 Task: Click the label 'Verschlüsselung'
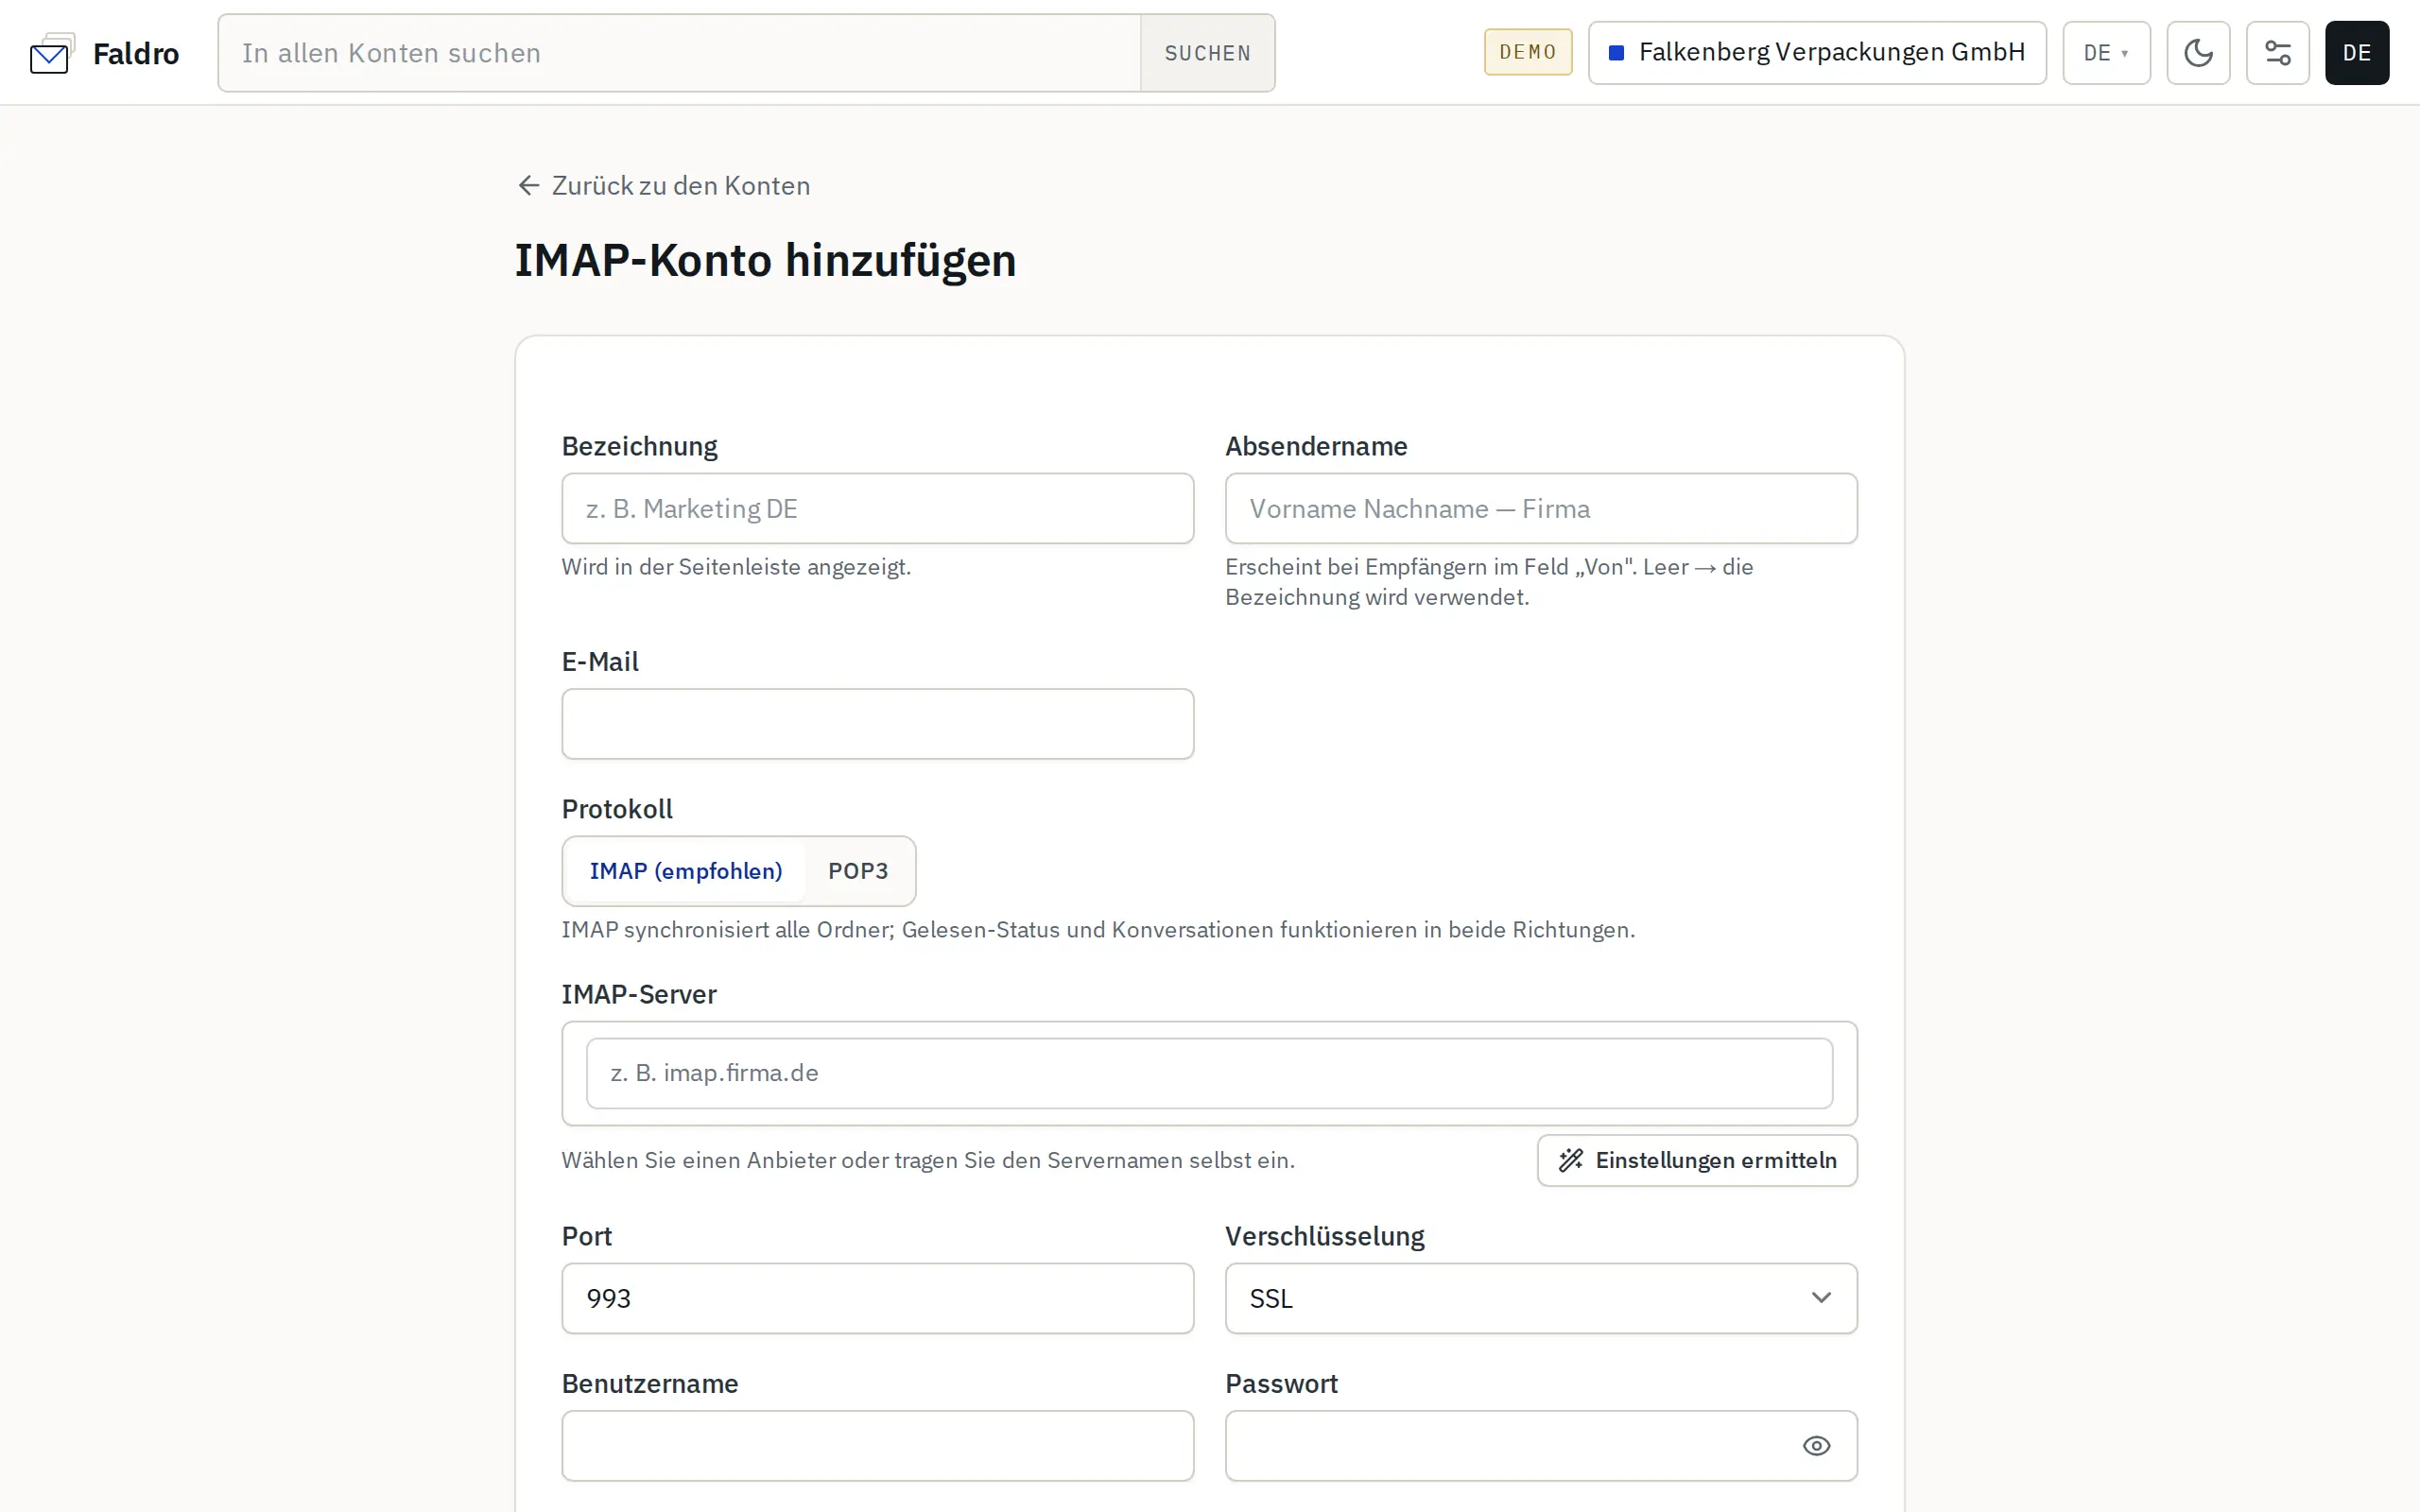(1324, 1236)
